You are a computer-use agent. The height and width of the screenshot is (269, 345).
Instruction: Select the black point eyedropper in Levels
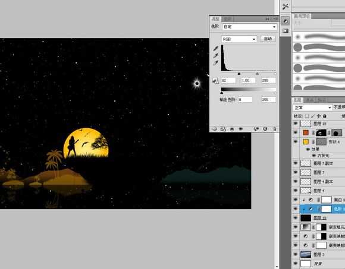pyautogui.click(x=216, y=48)
